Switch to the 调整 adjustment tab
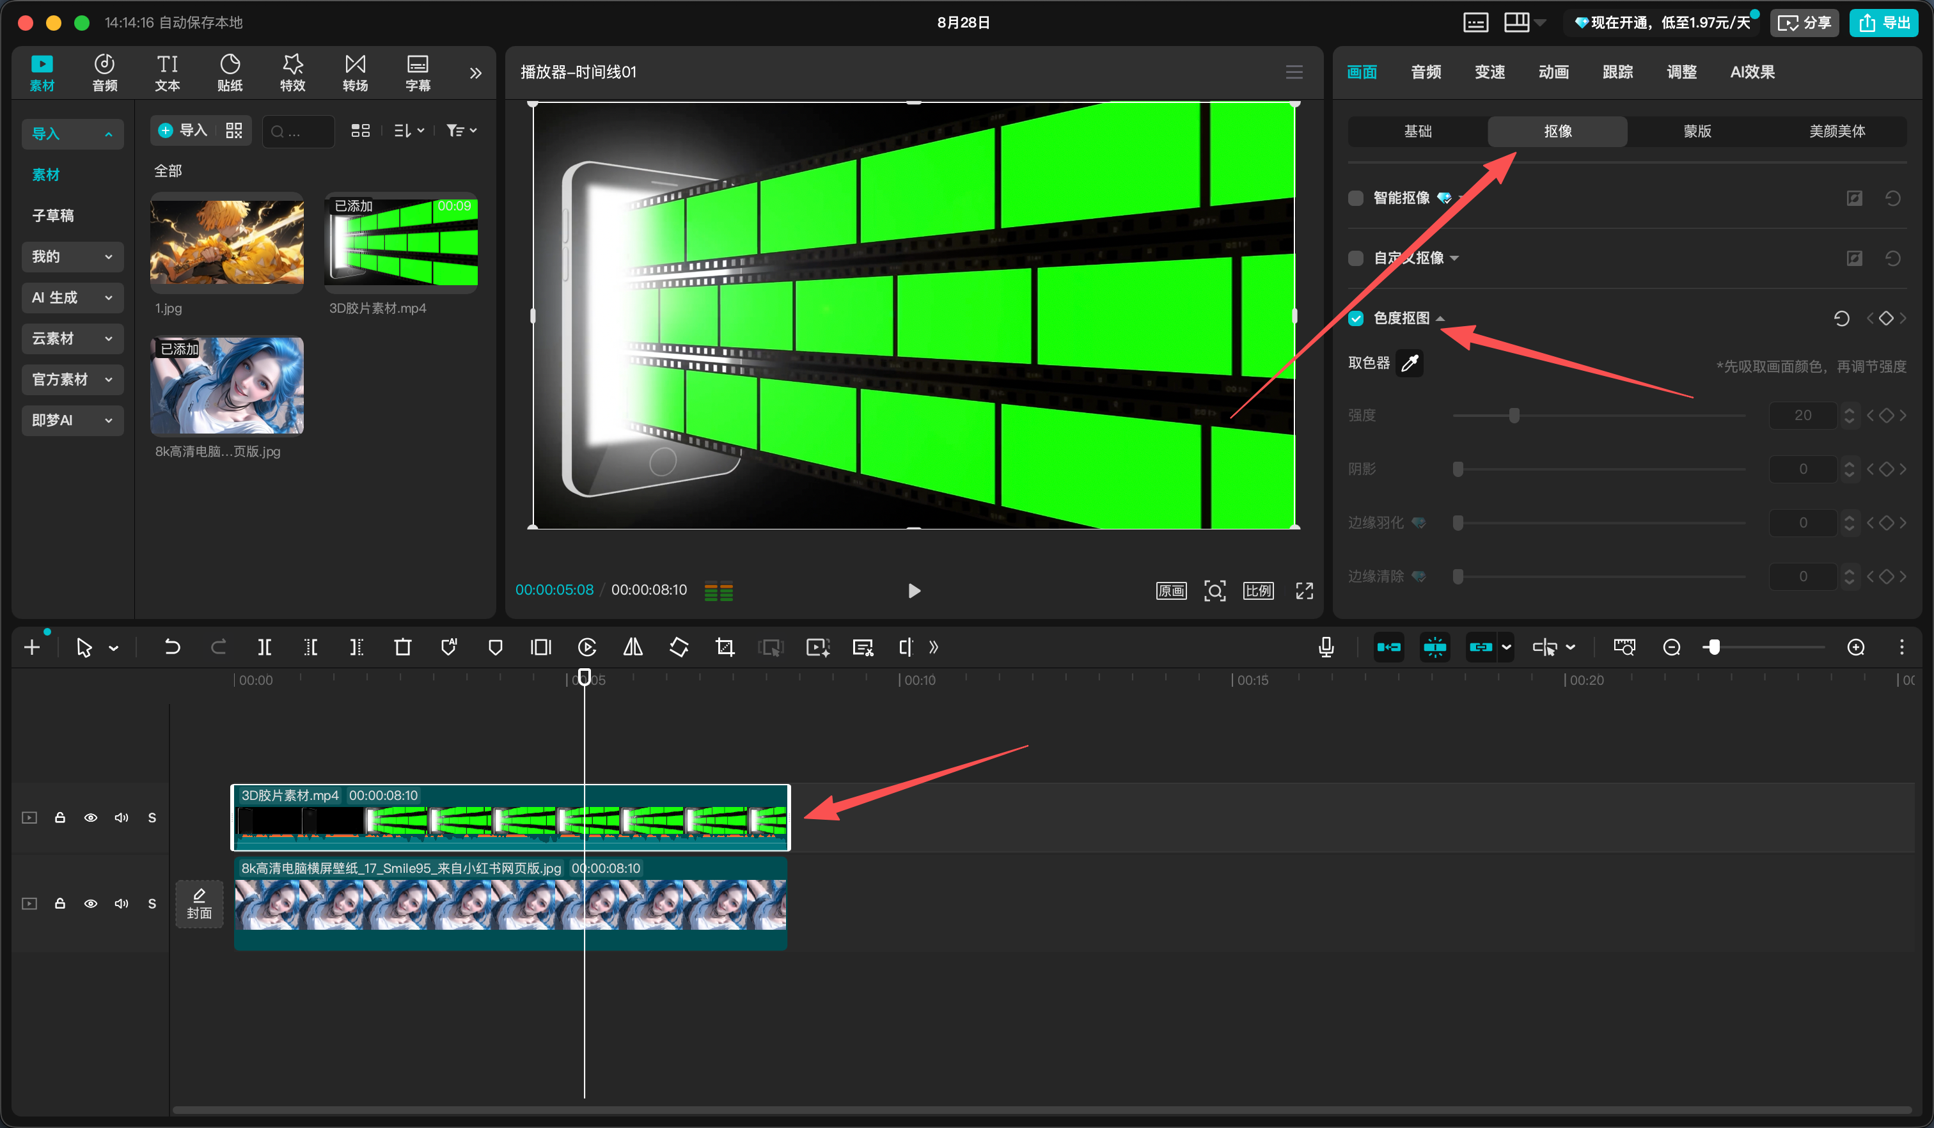Viewport: 1934px width, 1128px height. (x=1681, y=72)
